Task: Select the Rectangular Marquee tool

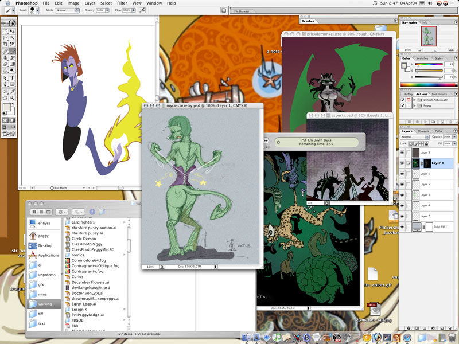Action: pyautogui.click(x=5, y=31)
